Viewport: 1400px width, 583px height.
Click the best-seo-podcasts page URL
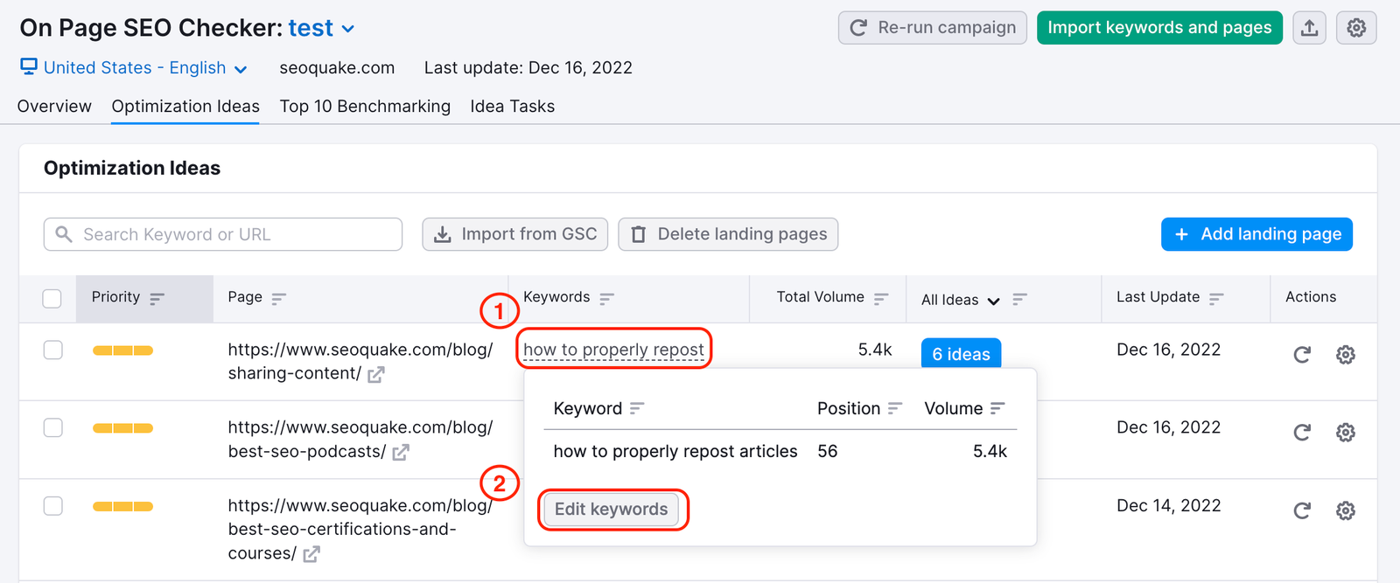point(360,439)
